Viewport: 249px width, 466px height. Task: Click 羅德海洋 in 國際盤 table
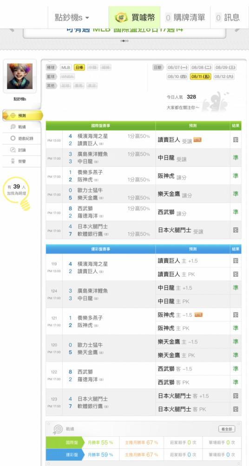click(88, 216)
